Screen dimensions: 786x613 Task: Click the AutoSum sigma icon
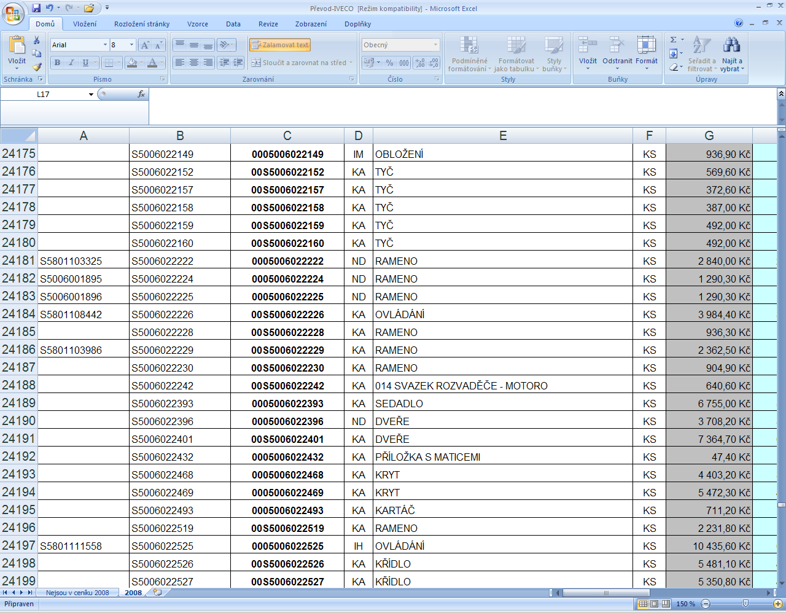click(x=674, y=40)
